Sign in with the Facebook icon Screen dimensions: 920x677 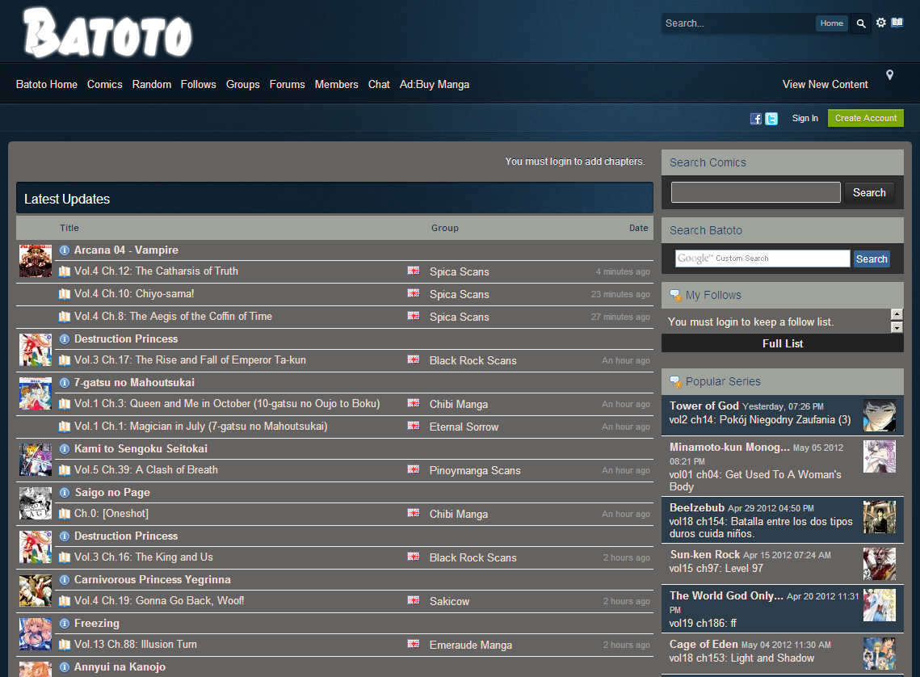(756, 119)
